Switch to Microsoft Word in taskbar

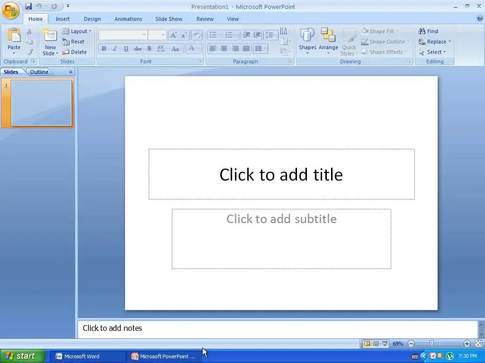coord(87,356)
